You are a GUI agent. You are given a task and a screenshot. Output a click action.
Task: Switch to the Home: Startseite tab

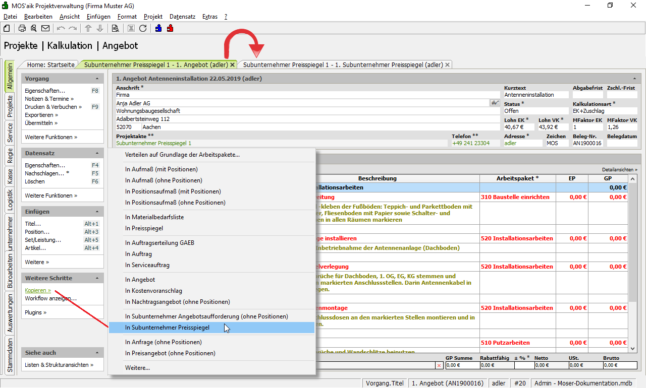pos(51,65)
